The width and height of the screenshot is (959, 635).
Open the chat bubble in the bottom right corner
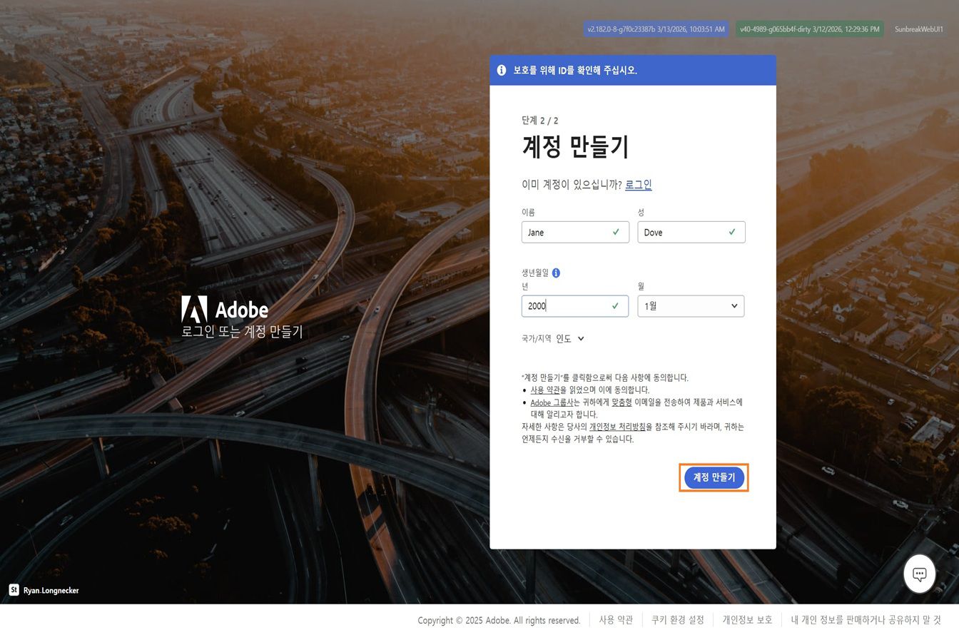919,574
